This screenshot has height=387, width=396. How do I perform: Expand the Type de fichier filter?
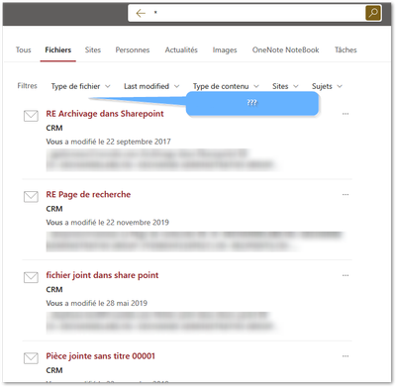tap(81, 86)
